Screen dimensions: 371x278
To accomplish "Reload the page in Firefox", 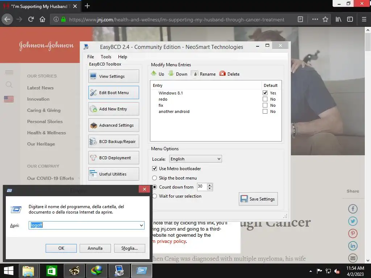I will (x=31, y=19).
